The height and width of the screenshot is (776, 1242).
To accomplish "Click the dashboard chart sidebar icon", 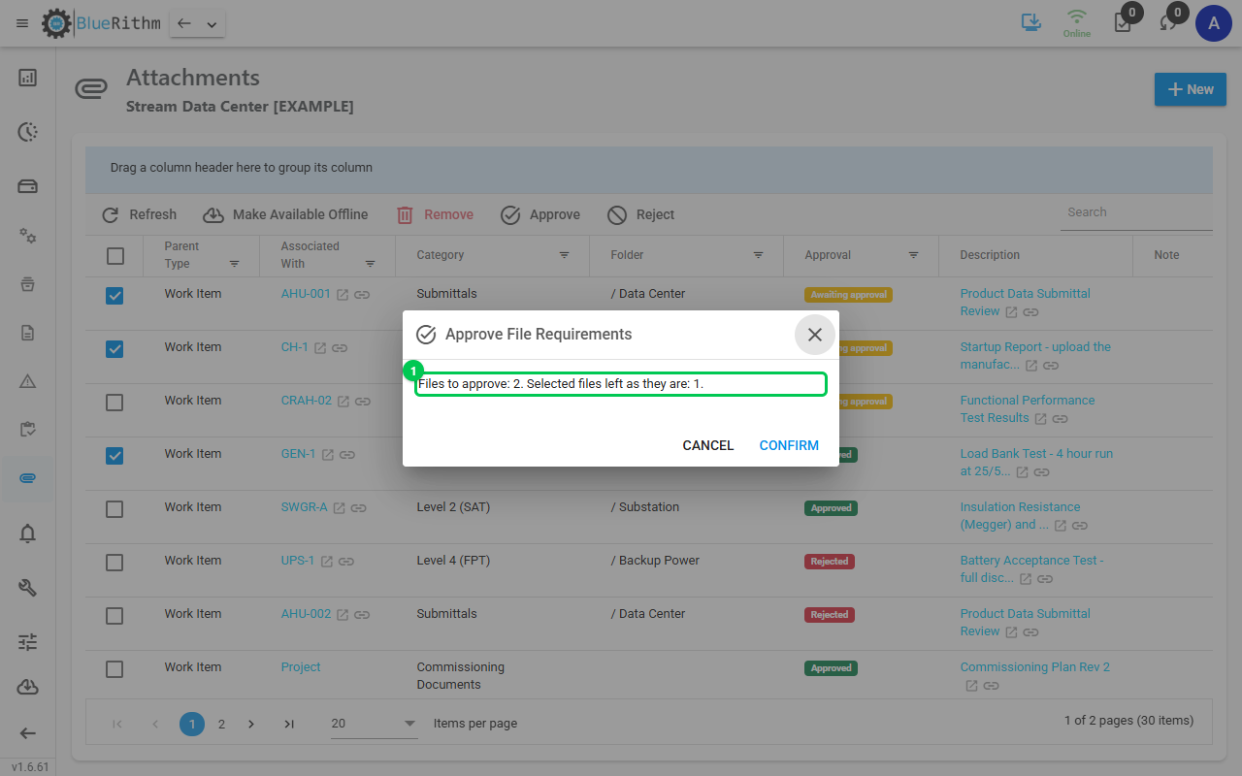I will [28, 78].
